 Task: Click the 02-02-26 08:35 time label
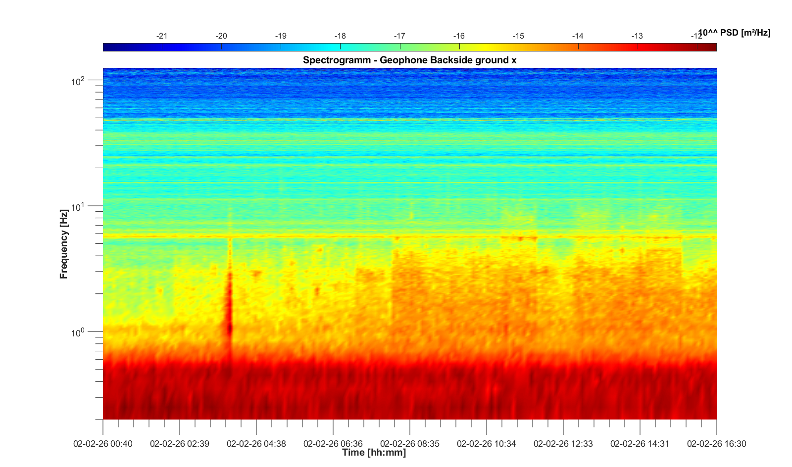coord(409,444)
